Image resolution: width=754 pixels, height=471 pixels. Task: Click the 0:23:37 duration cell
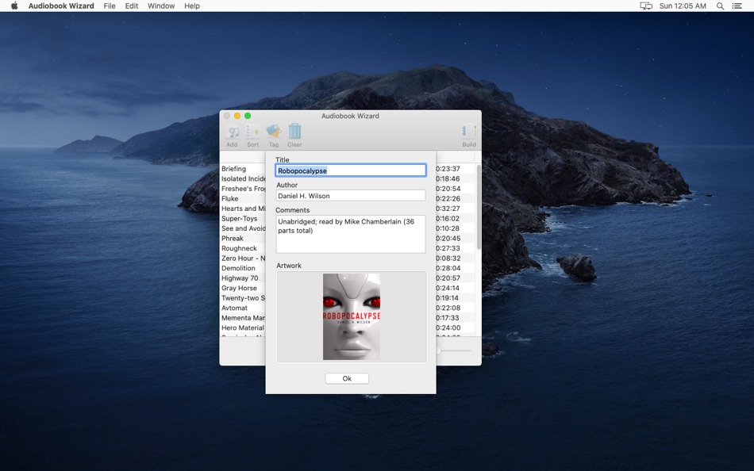point(448,169)
